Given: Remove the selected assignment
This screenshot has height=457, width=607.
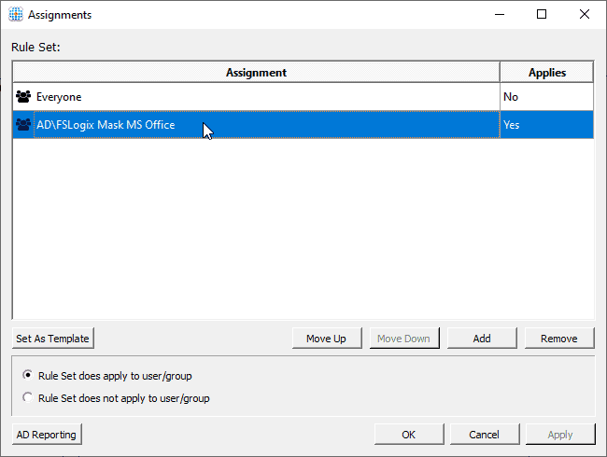Looking at the screenshot, I should (x=559, y=339).
